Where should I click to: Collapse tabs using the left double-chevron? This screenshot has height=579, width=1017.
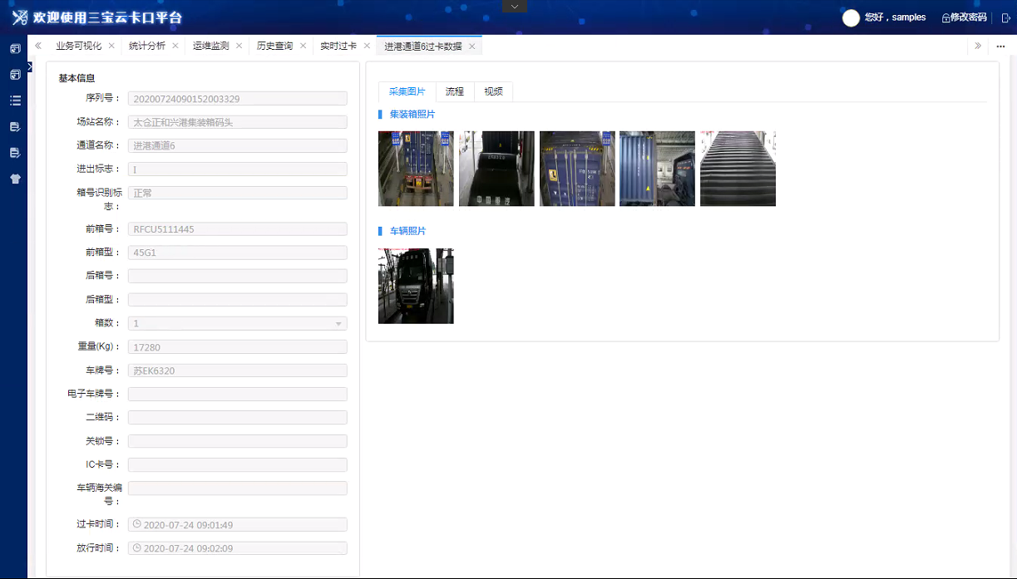point(37,46)
